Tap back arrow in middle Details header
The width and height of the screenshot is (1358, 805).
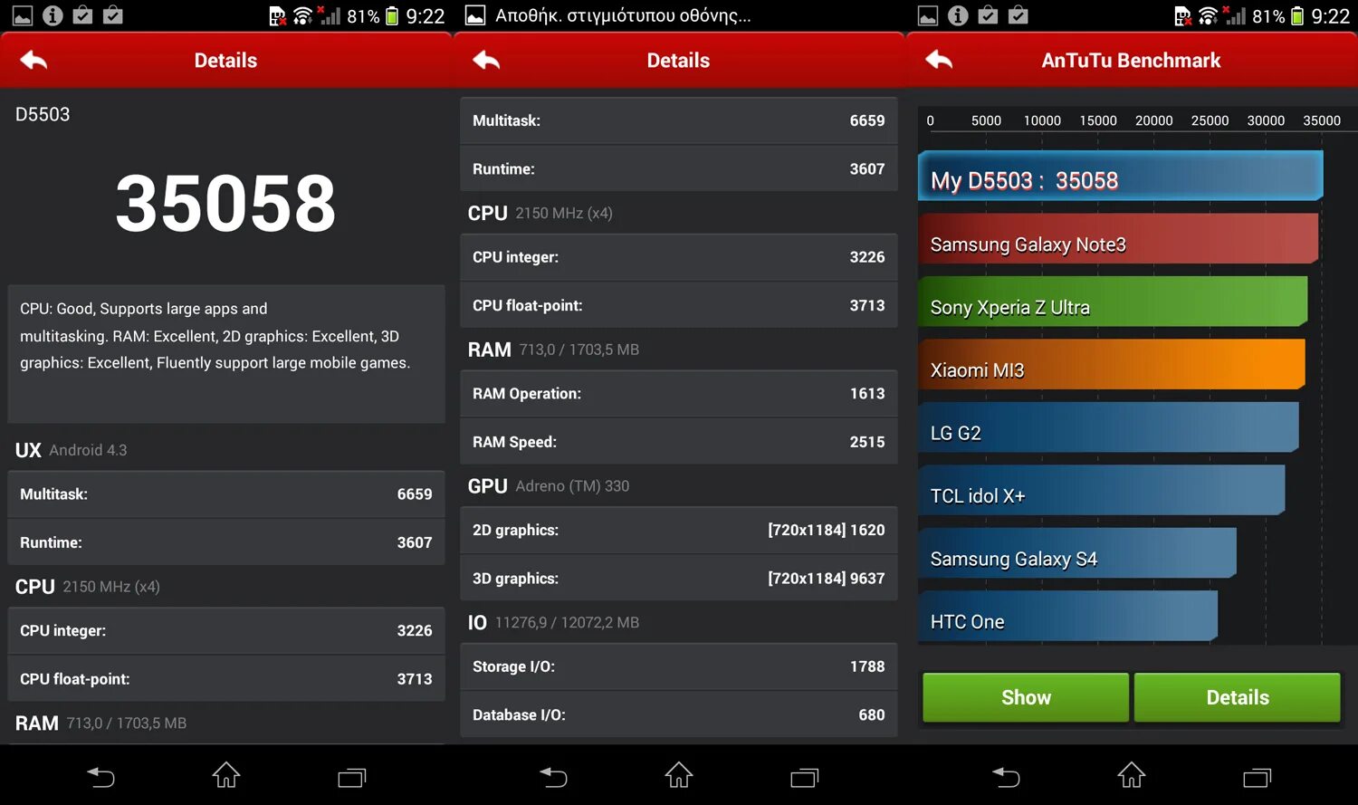[x=486, y=61]
